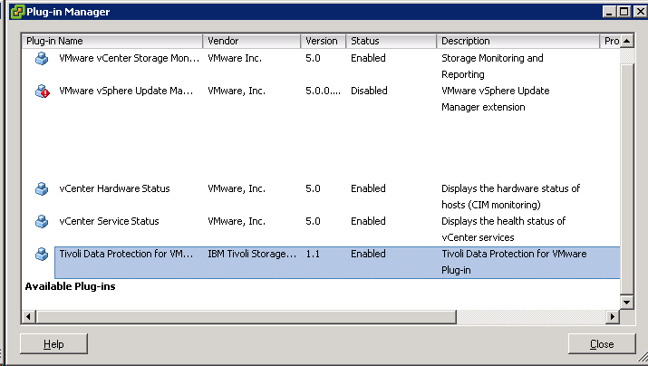Select the Disabled status of vSphere Update Manager
Image resolution: width=648 pixels, height=366 pixels.
pyautogui.click(x=369, y=91)
